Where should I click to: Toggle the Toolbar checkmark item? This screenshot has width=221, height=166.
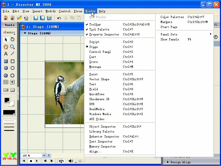[x=120, y=24]
